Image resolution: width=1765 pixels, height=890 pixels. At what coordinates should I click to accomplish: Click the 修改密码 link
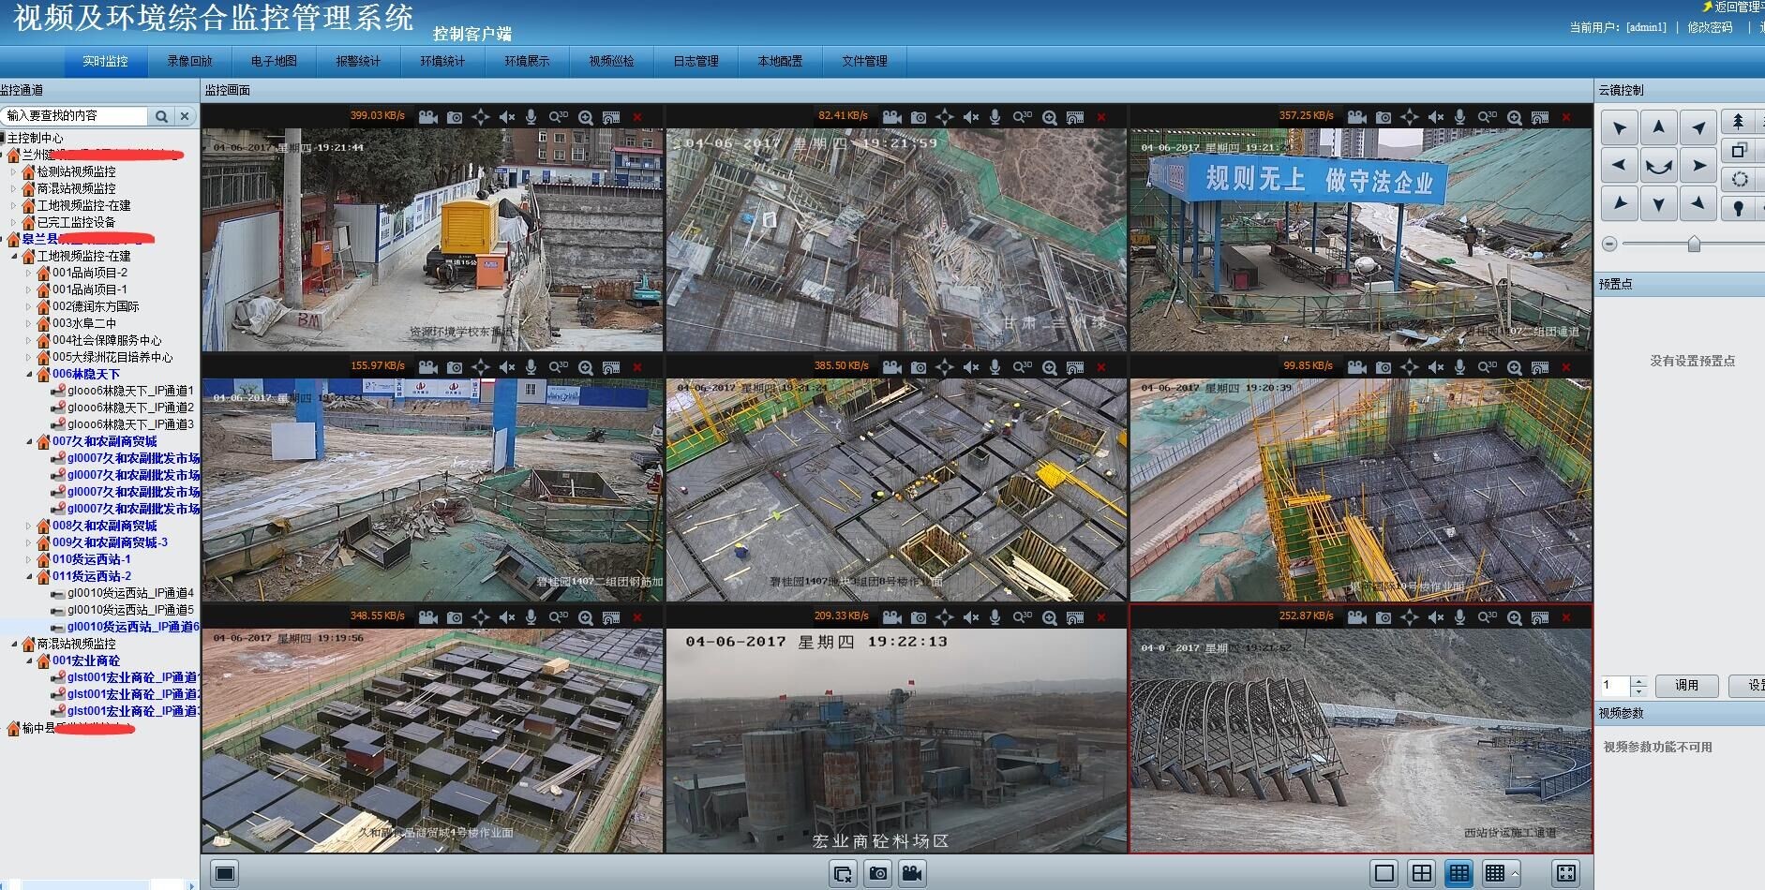click(x=1710, y=27)
